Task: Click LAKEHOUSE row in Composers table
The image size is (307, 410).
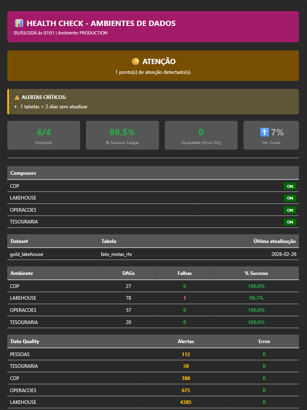Action: pyautogui.click(x=153, y=198)
